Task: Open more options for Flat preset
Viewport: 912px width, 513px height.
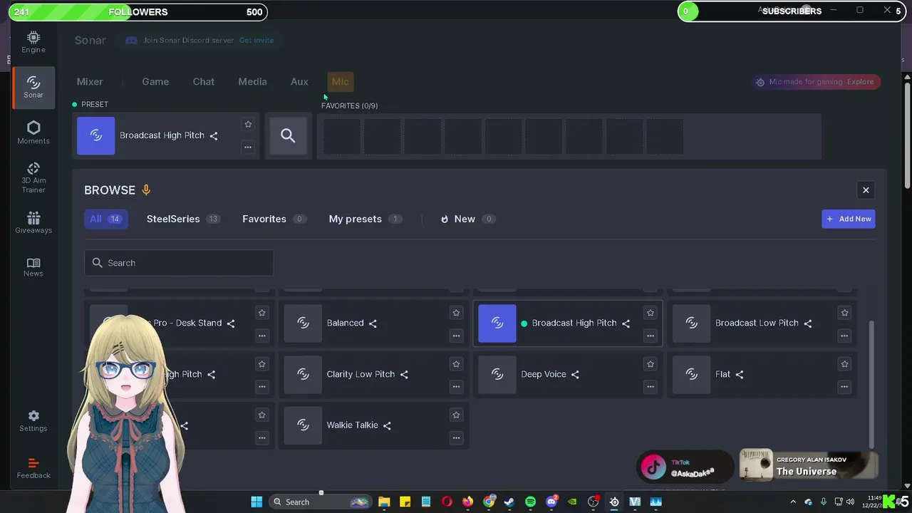Action: [844, 387]
